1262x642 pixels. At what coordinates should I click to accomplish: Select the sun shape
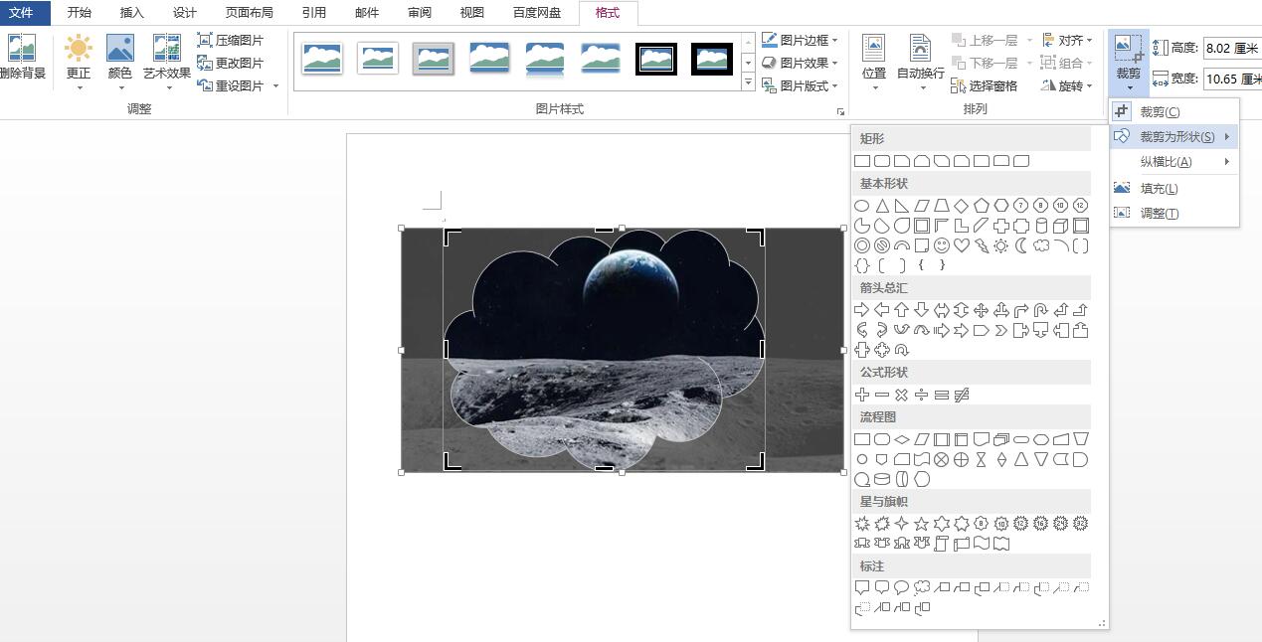[x=1001, y=245]
